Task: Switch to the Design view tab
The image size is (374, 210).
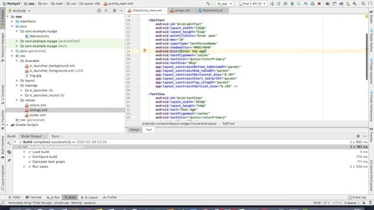Action: click(x=135, y=129)
